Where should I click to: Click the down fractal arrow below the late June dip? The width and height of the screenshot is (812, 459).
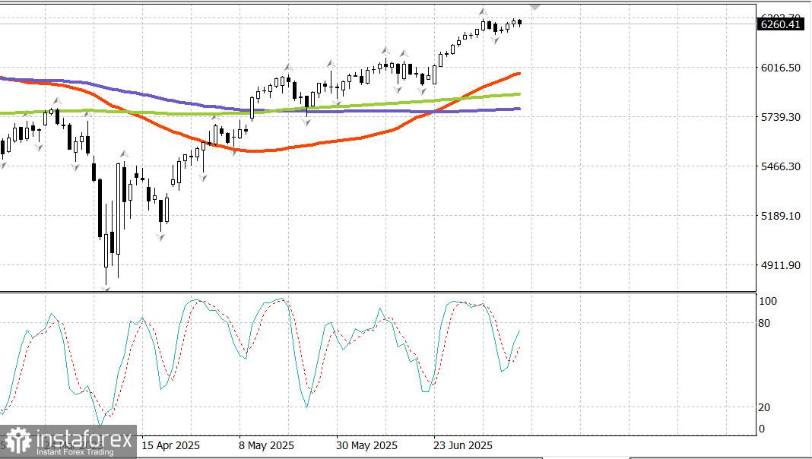[495, 40]
